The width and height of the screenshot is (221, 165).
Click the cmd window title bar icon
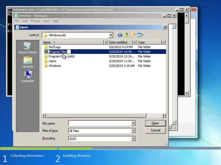(10, 10)
